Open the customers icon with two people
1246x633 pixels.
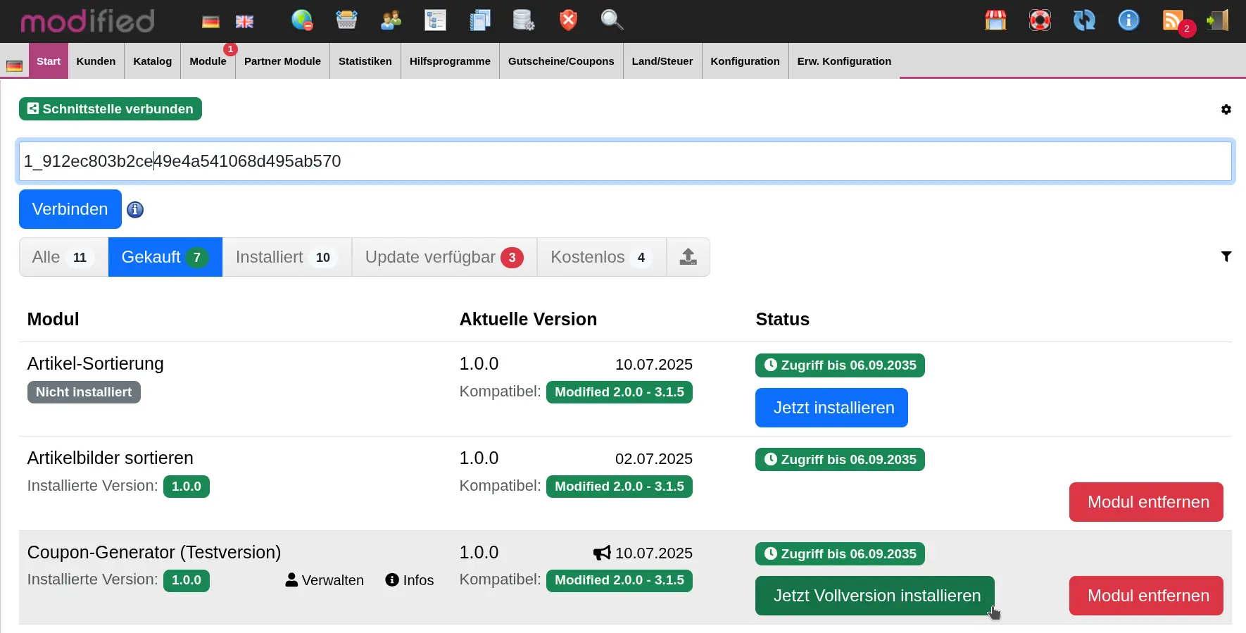click(391, 20)
